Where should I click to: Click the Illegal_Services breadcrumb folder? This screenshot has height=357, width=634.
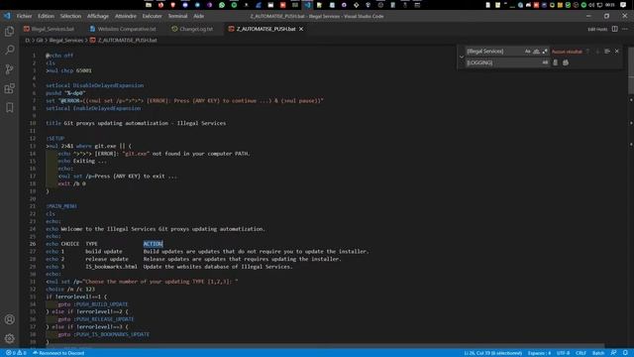(66, 40)
